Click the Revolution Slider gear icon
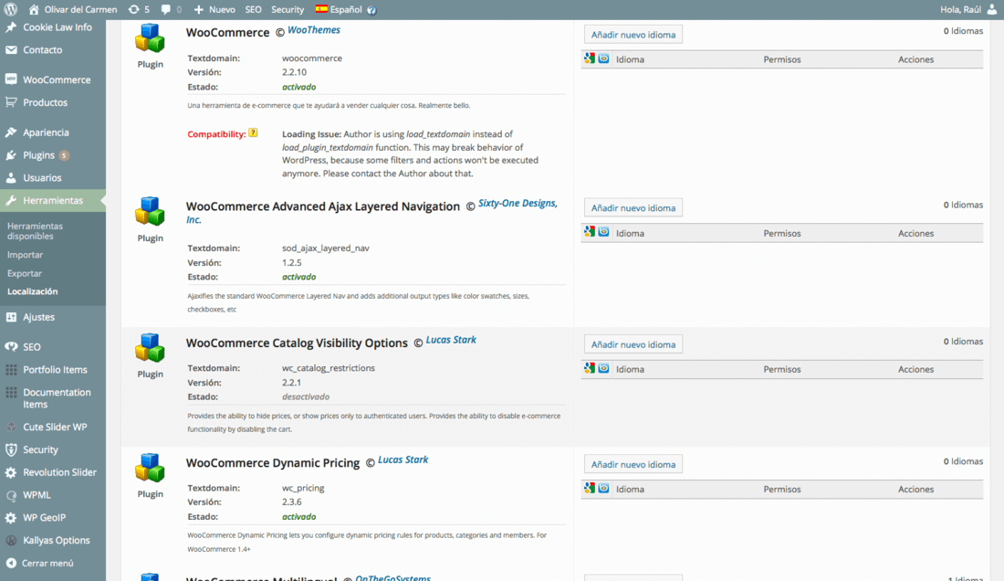This screenshot has height=581, width=1004. click(x=11, y=472)
